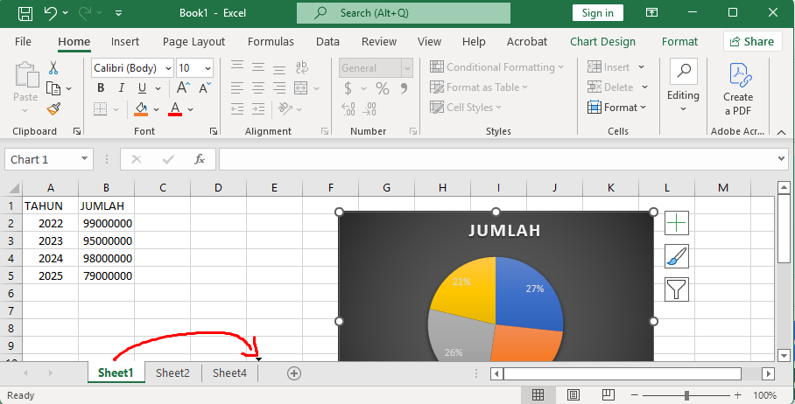Image resolution: width=795 pixels, height=404 pixels.
Task: Open the Chart Design ribbon tab
Action: [x=602, y=41]
